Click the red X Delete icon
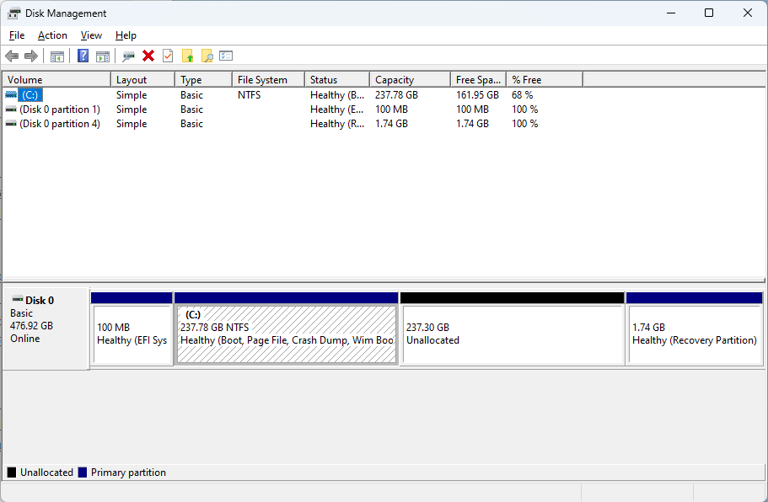Viewport: 768px width, 502px height. point(148,56)
